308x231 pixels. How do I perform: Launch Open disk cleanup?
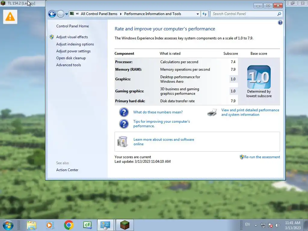click(71, 58)
